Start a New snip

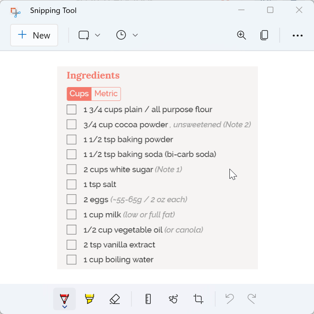pyautogui.click(x=34, y=36)
